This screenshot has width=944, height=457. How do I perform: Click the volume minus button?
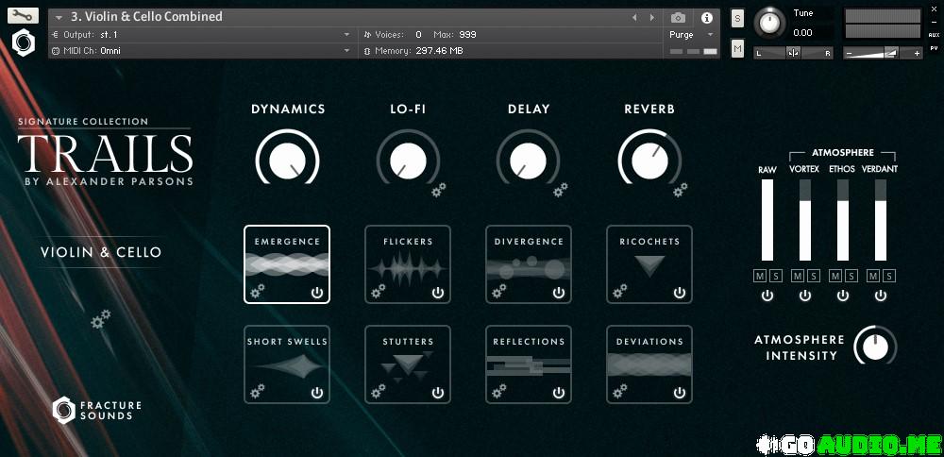(x=849, y=54)
